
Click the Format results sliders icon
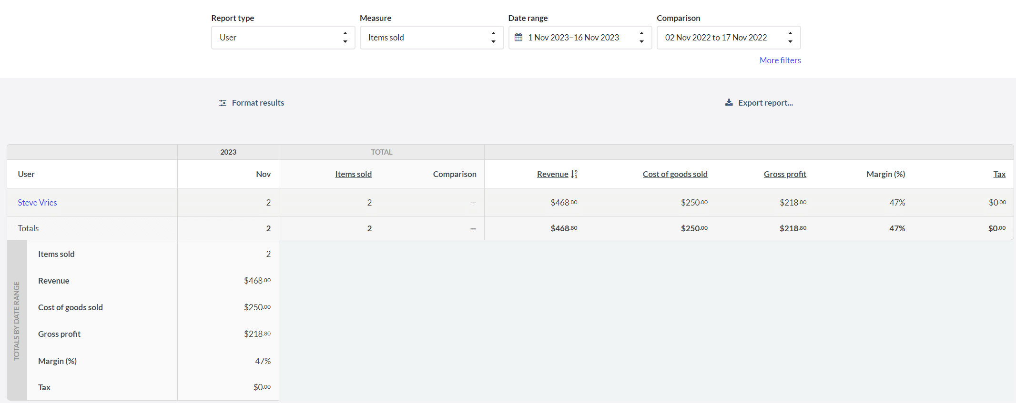(223, 103)
